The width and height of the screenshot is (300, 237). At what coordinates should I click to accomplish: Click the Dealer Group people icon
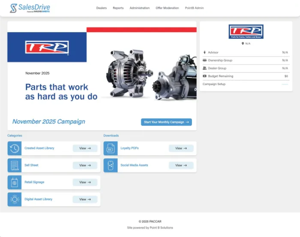[x=204, y=68]
